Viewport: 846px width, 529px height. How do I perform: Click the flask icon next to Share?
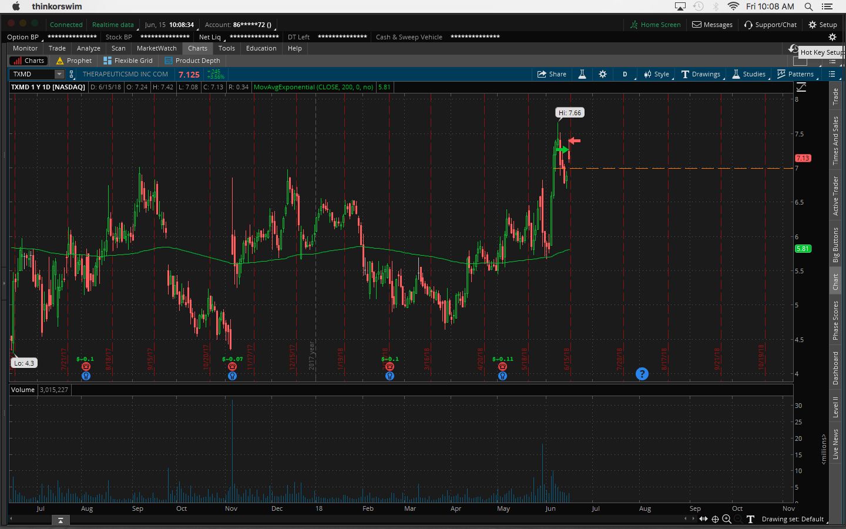coord(582,74)
